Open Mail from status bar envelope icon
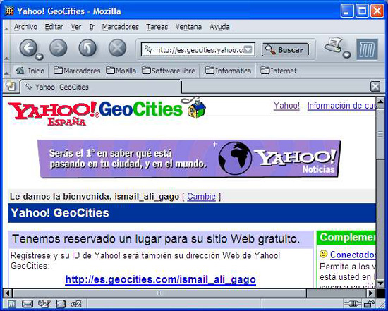The image size is (388, 311). click(x=28, y=304)
